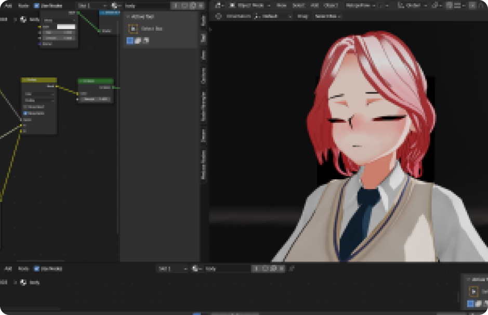Open 3D viewport editor type dropdown

(x=219, y=5)
